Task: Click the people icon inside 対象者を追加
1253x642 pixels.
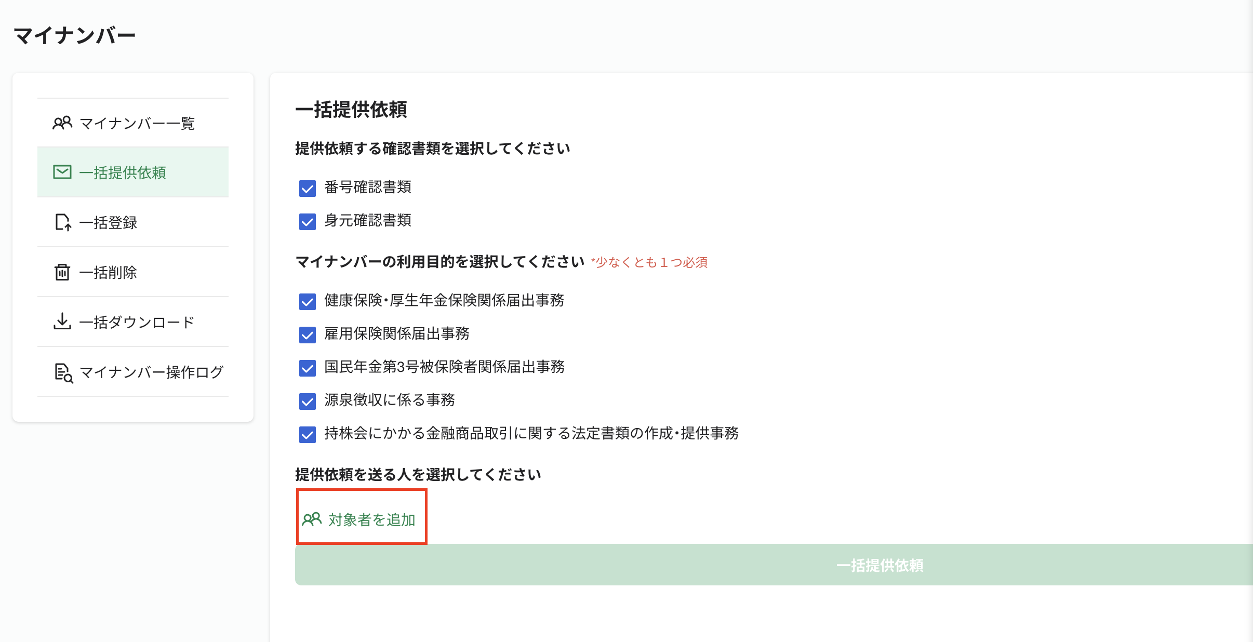Action: click(311, 519)
